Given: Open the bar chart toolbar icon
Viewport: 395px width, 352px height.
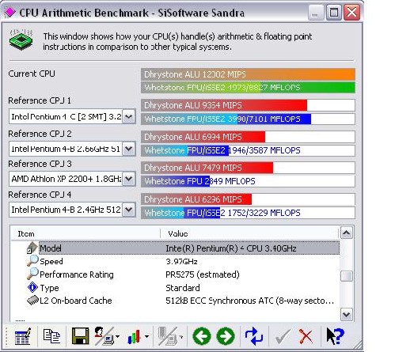Looking at the screenshot, I should tap(134, 336).
